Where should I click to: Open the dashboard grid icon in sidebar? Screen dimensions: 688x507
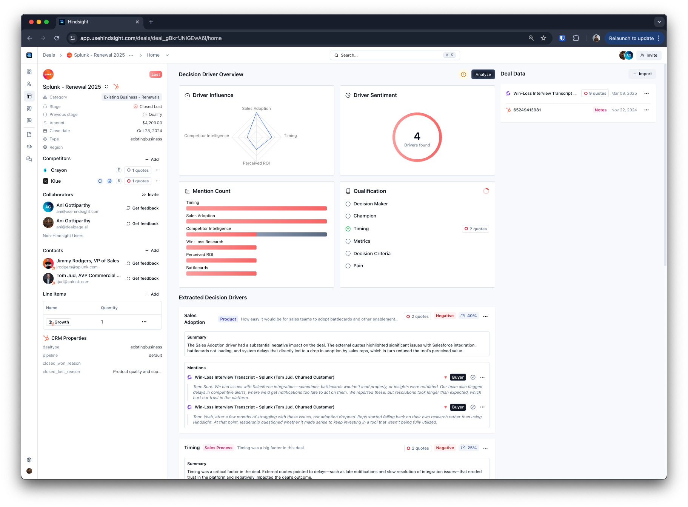click(29, 72)
